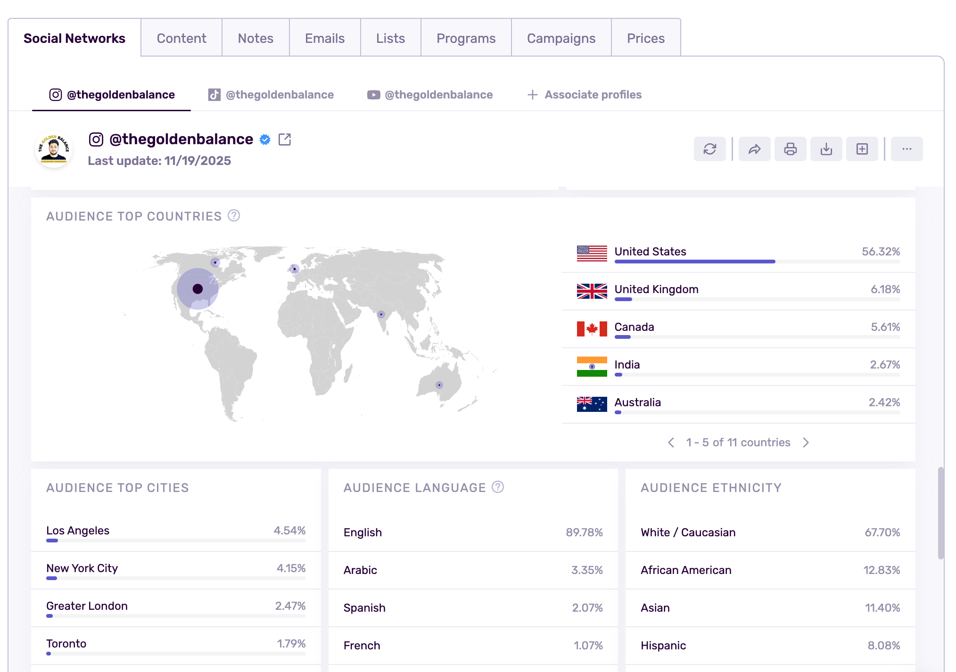The image size is (956, 672).
Task: Open external profile link icon
Action: (285, 139)
